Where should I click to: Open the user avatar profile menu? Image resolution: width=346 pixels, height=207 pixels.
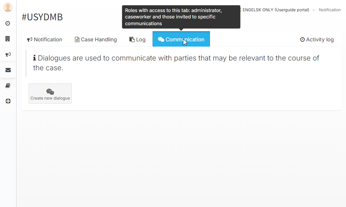coord(8,7)
